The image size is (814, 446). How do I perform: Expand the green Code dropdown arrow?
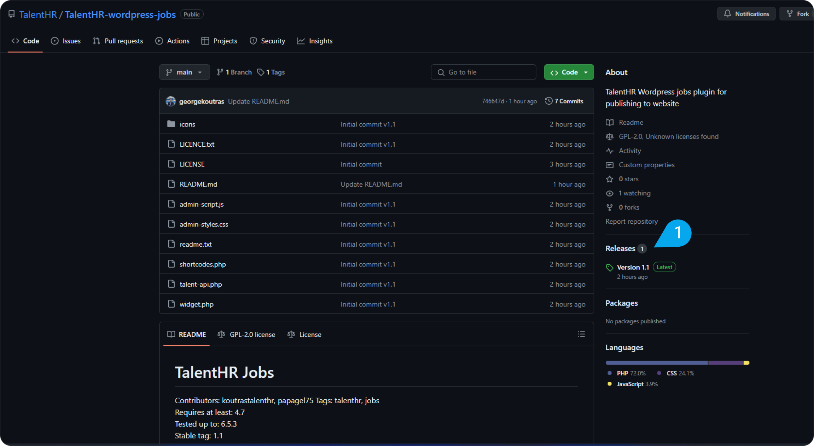(x=586, y=72)
